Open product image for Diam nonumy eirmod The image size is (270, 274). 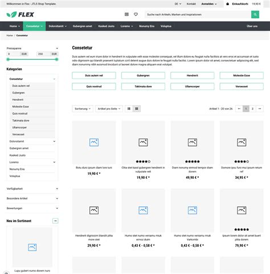coord(193,142)
